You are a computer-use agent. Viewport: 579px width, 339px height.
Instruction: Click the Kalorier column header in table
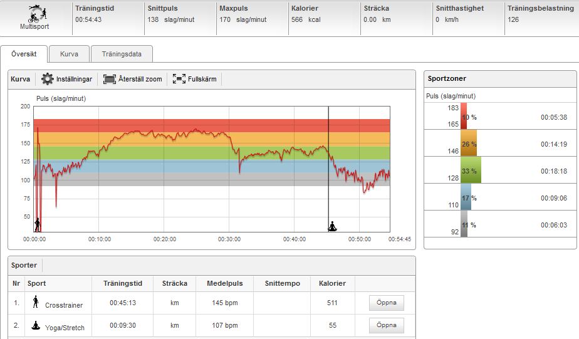click(x=331, y=283)
